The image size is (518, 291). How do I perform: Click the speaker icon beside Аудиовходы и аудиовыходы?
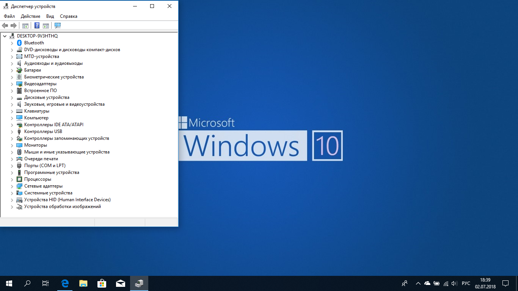(x=19, y=63)
